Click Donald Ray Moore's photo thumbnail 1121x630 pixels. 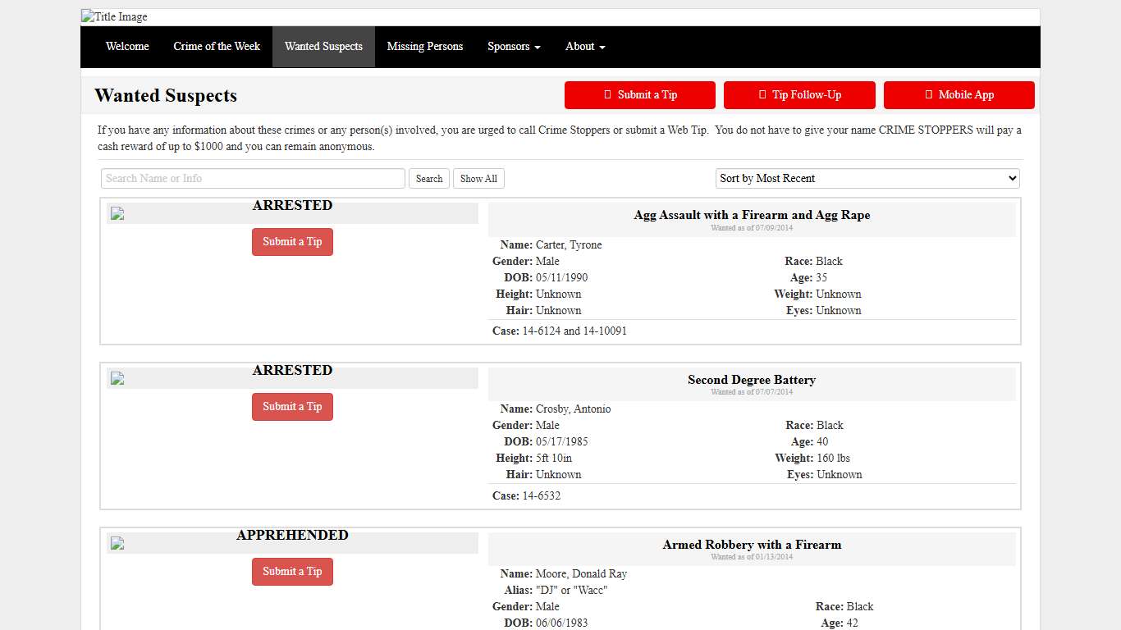117,544
